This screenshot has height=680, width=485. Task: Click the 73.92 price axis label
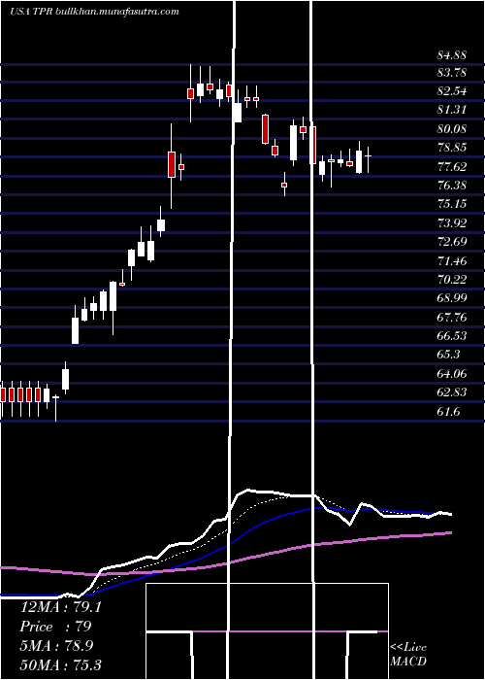(x=452, y=222)
